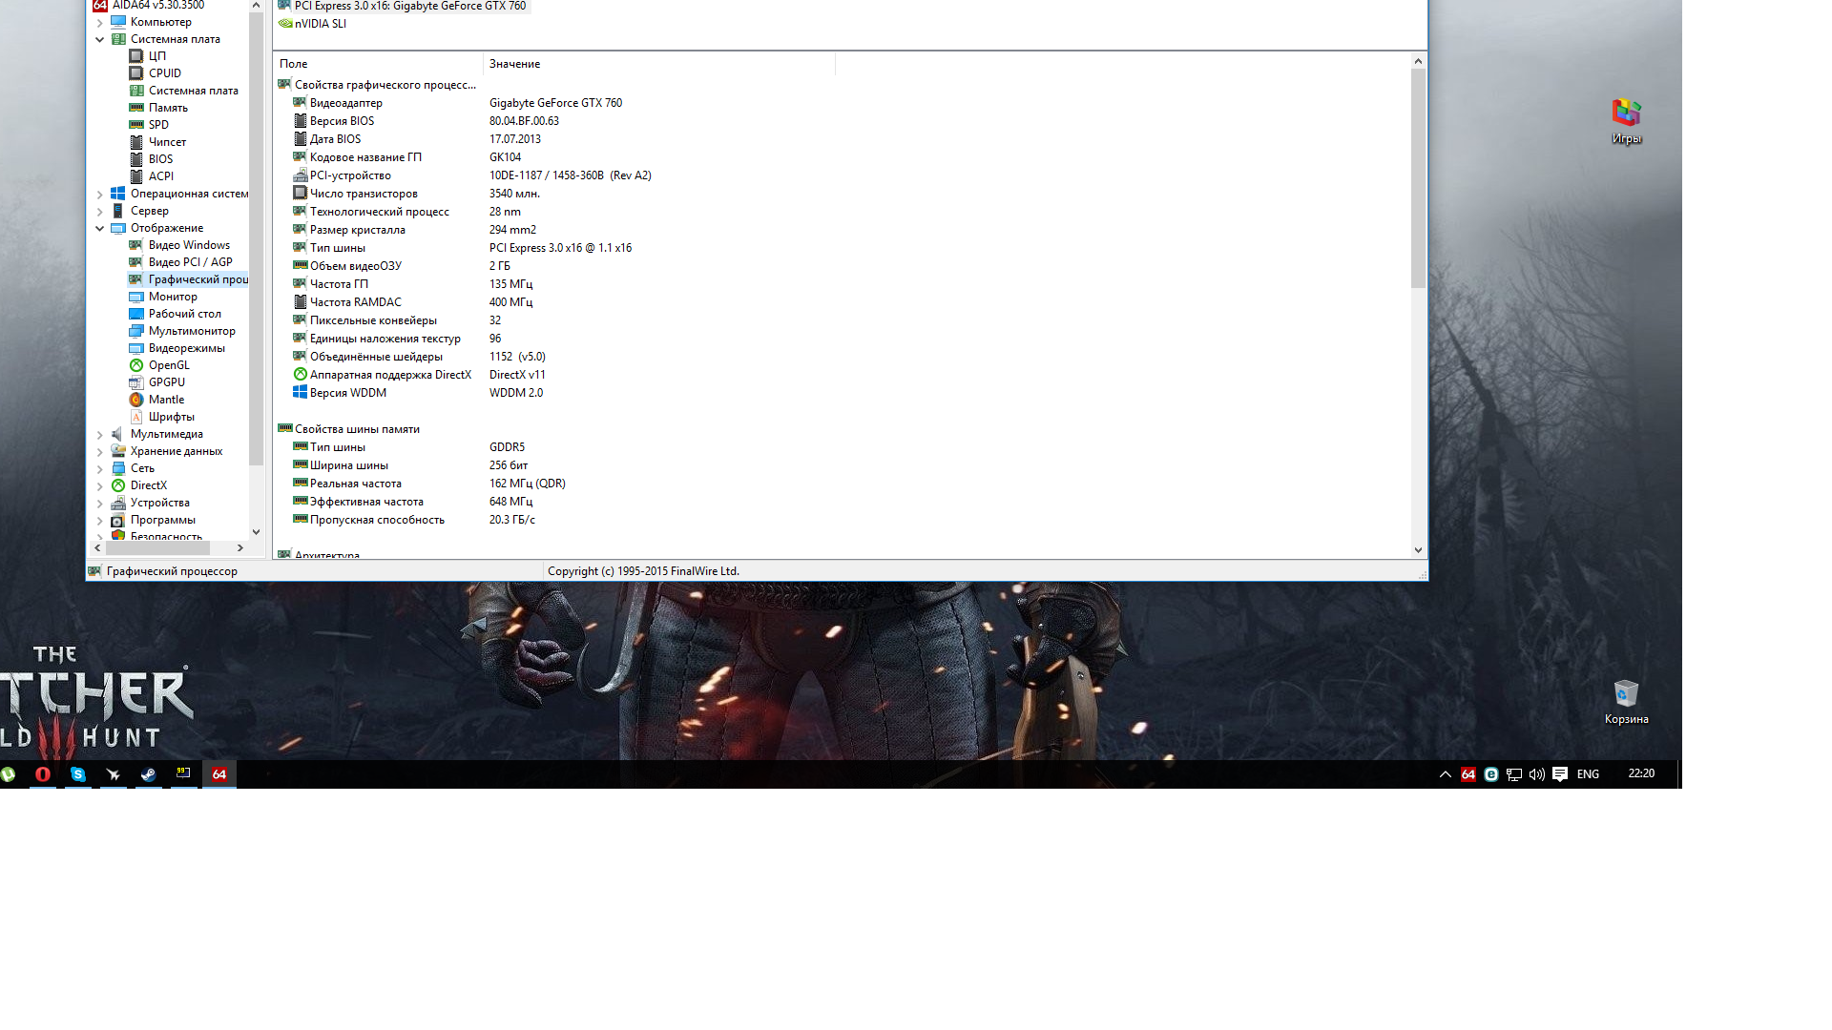Switch ENG input language indicator
This screenshot has height=1030, width=1832.
point(1588,774)
